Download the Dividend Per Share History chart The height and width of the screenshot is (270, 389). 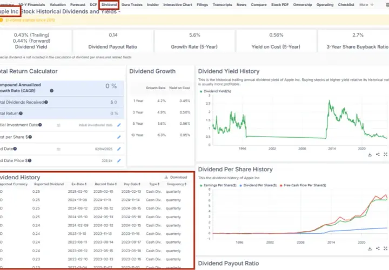point(370,248)
